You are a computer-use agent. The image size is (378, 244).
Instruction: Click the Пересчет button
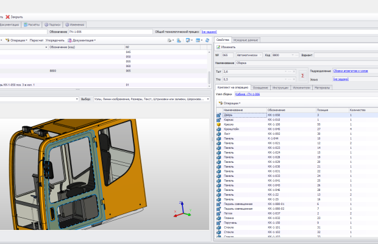coord(37,40)
